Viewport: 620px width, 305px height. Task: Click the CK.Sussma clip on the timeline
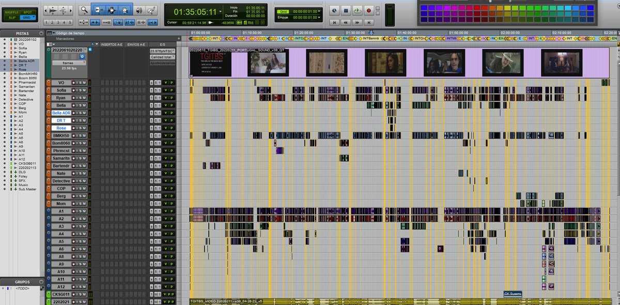pos(513,294)
